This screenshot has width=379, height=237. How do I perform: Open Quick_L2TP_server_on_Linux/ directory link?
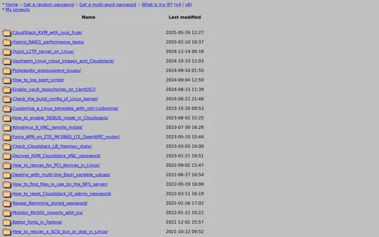click(43, 51)
